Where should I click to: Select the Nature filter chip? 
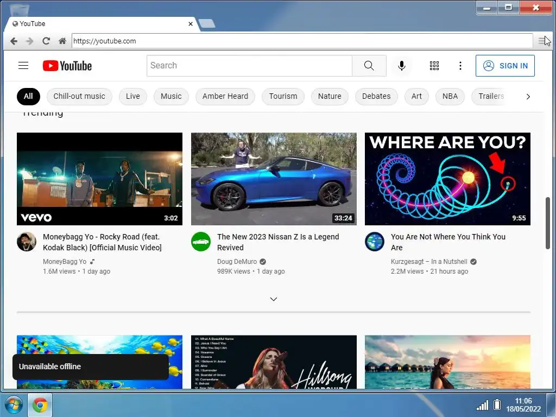point(330,97)
